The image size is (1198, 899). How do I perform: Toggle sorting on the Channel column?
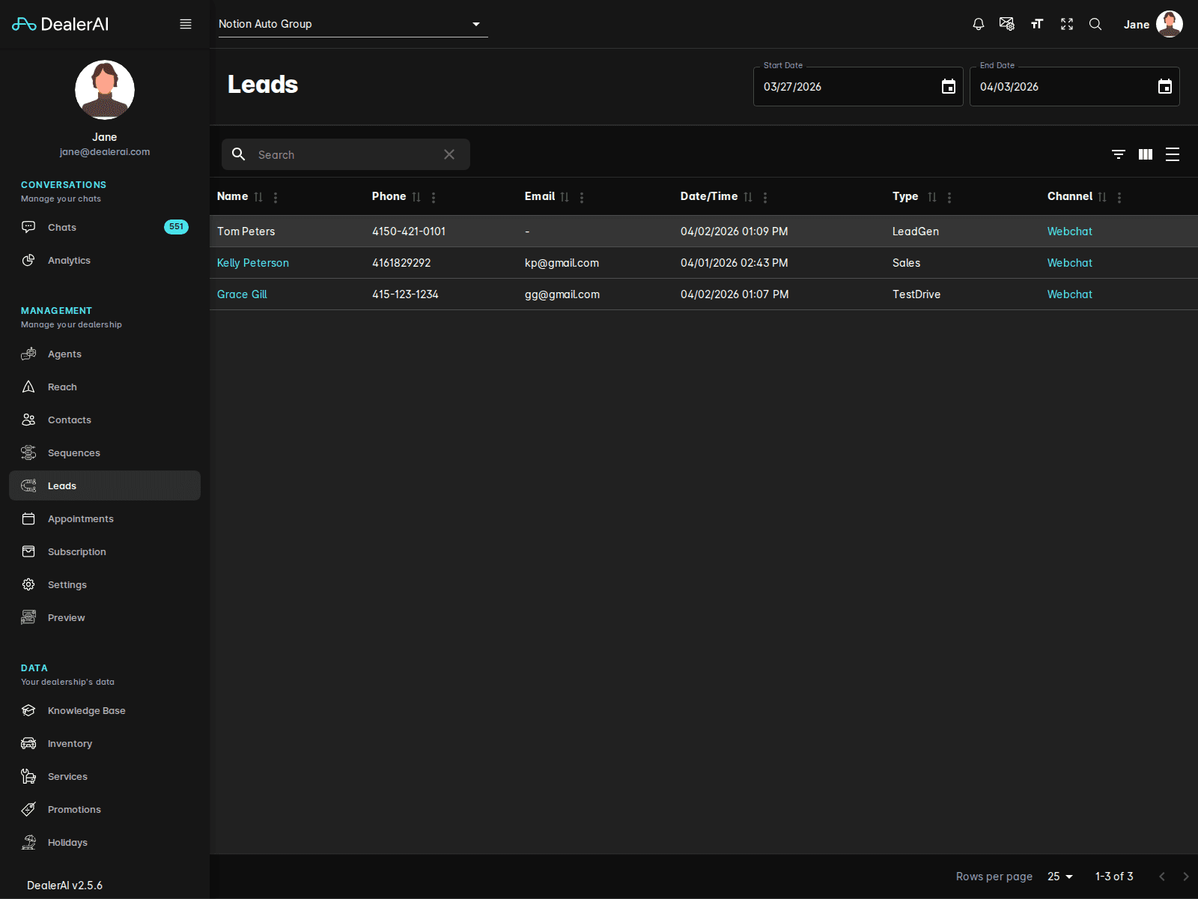click(1101, 196)
